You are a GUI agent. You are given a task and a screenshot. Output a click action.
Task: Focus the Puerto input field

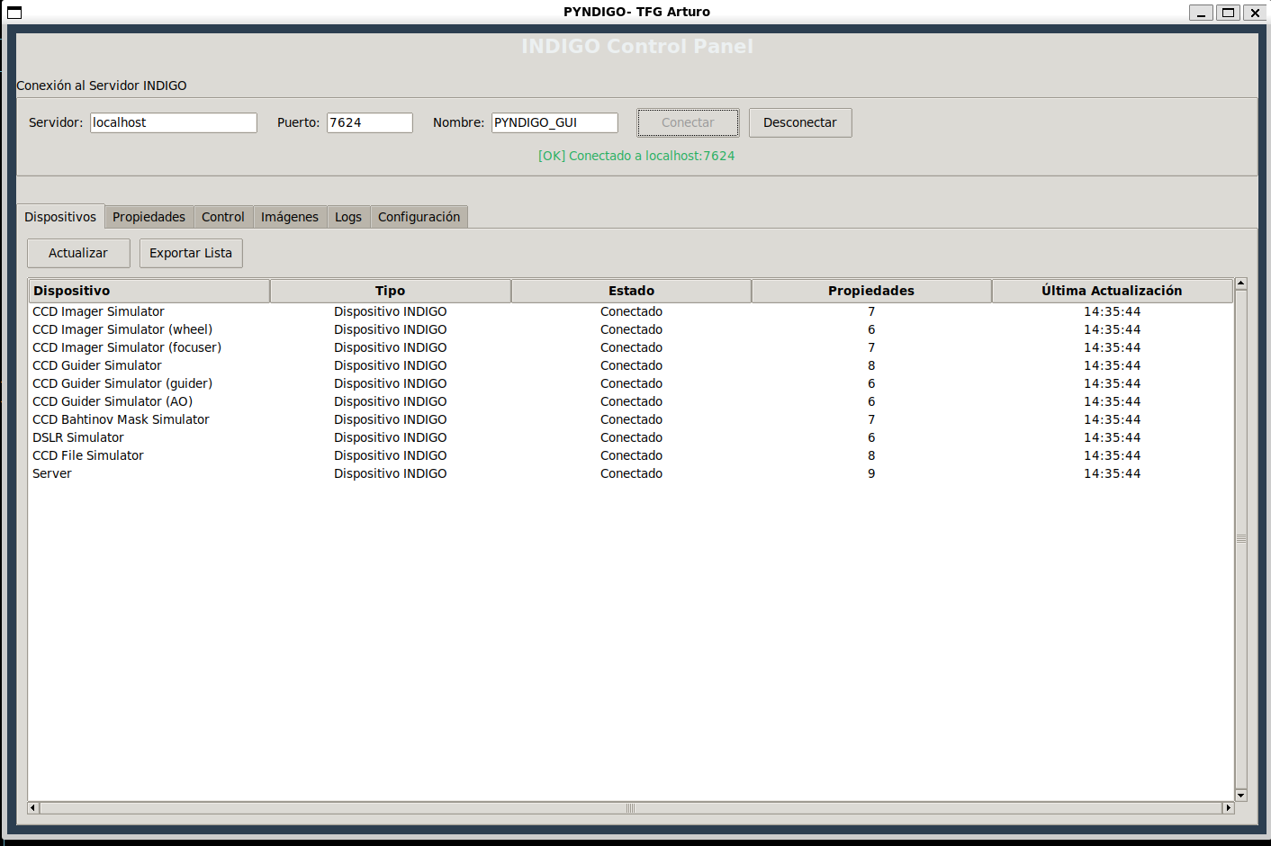(x=370, y=122)
